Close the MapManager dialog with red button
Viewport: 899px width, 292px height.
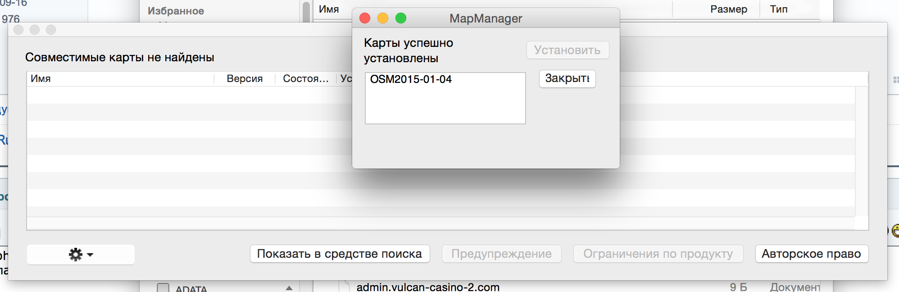pyautogui.click(x=365, y=18)
